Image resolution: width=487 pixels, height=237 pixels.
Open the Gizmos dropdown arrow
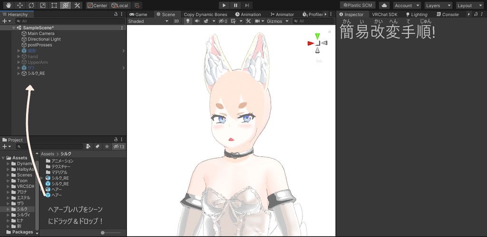click(287, 21)
